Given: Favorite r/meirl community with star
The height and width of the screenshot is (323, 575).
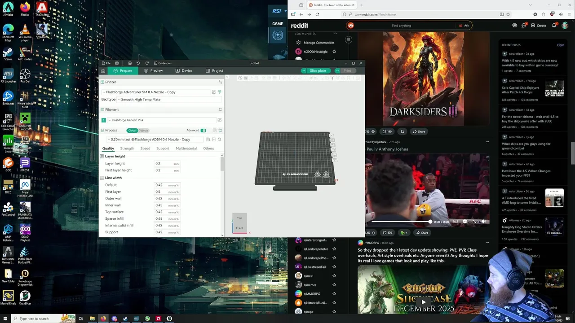Looking at the screenshot, I should point(334,276).
